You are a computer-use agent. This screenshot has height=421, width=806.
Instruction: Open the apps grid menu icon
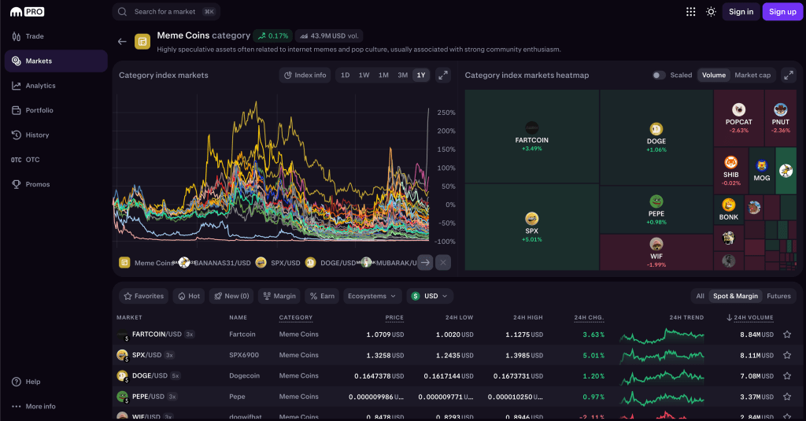[690, 12]
